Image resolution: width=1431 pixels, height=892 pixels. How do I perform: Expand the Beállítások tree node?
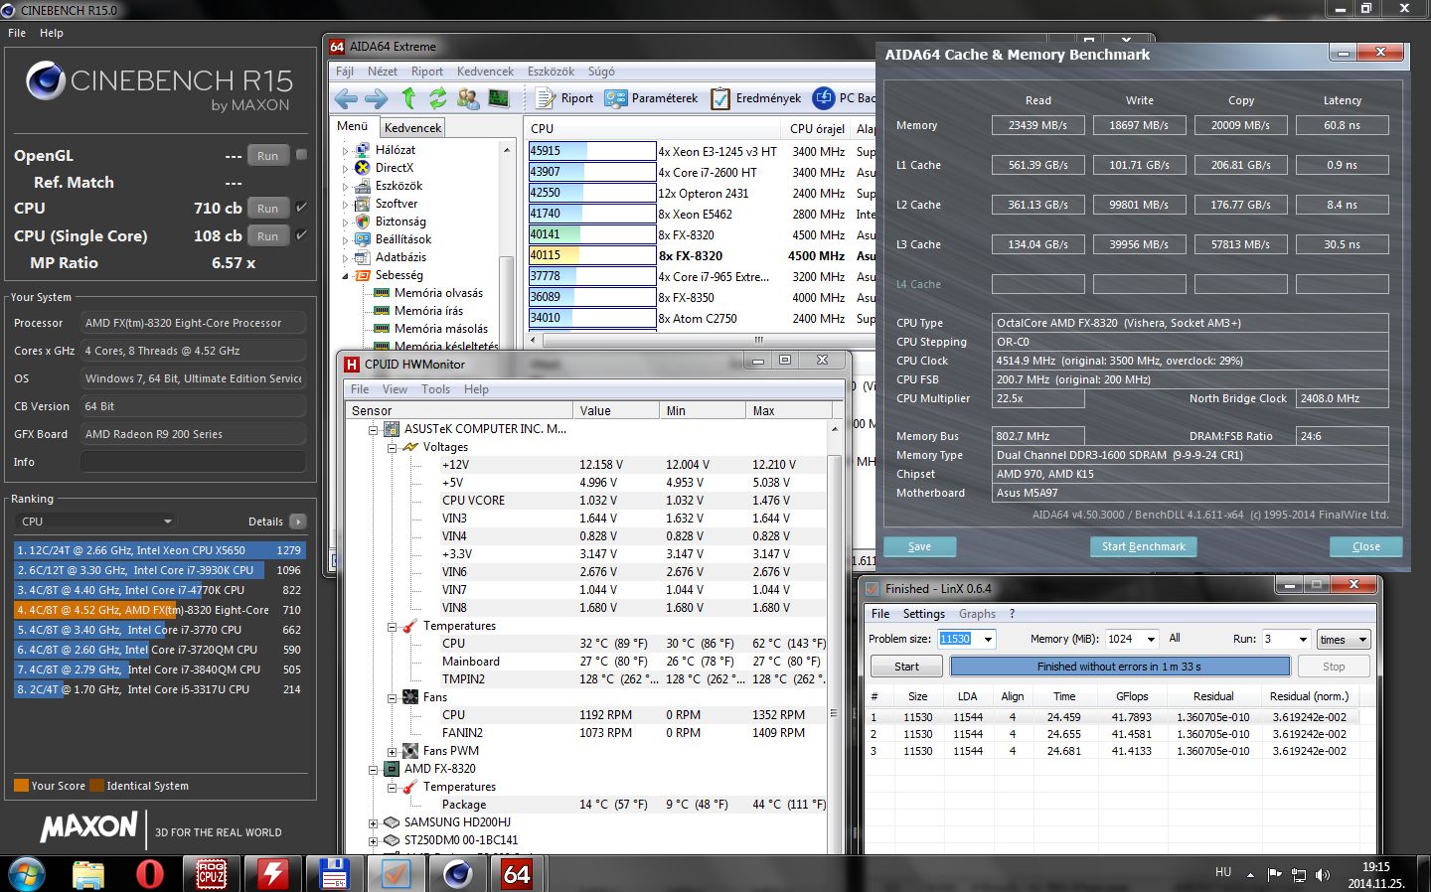pos(346,239)
